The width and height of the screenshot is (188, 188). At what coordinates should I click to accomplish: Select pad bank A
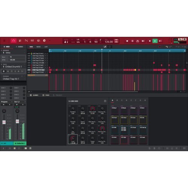(x=112, y=100)
